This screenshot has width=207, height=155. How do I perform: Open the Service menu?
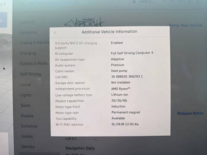pyautogui.click(x=28, y=146)
